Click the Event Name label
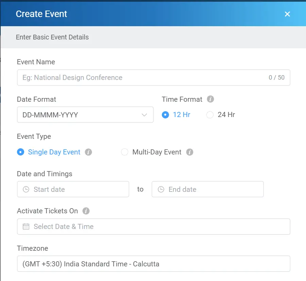 (x=36, y=62)
